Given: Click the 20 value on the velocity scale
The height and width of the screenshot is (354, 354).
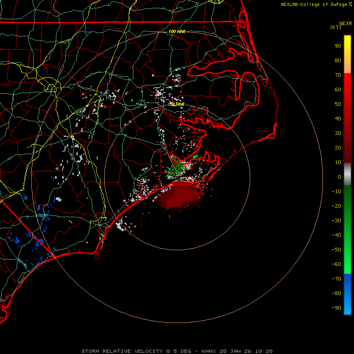Looking at the screenshot, I should tap(338, 148).
